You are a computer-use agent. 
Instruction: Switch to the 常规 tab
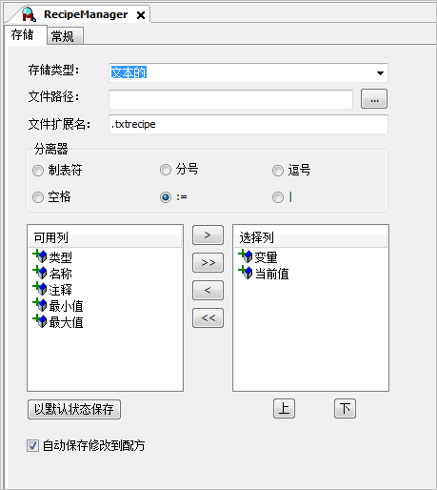[x=63, y=36]
